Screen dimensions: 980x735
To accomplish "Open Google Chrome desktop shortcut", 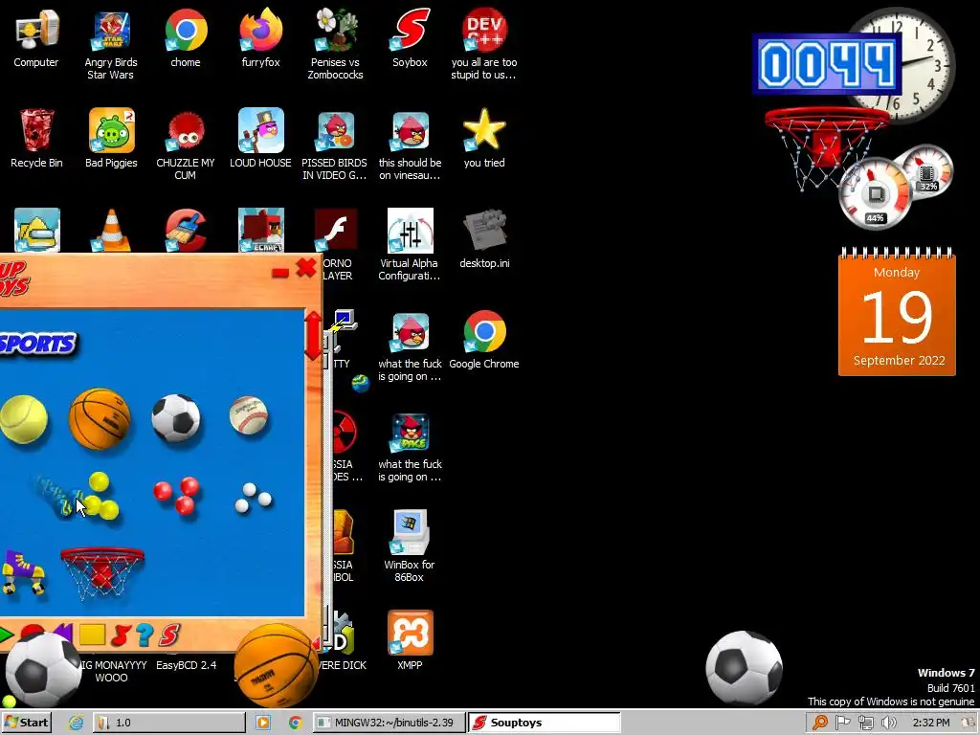I will tap(484, 340).
